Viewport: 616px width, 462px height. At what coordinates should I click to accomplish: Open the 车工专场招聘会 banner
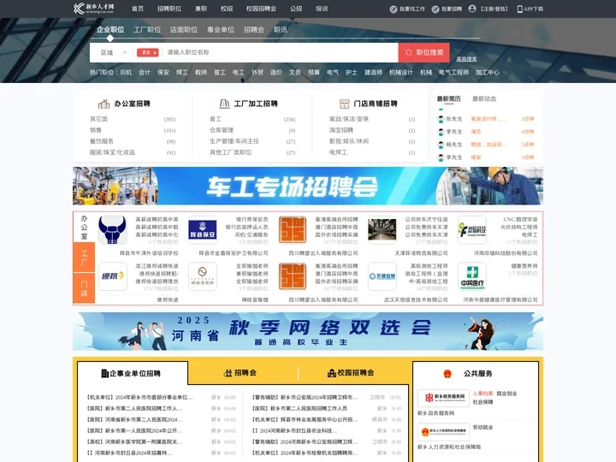(308, 186)
